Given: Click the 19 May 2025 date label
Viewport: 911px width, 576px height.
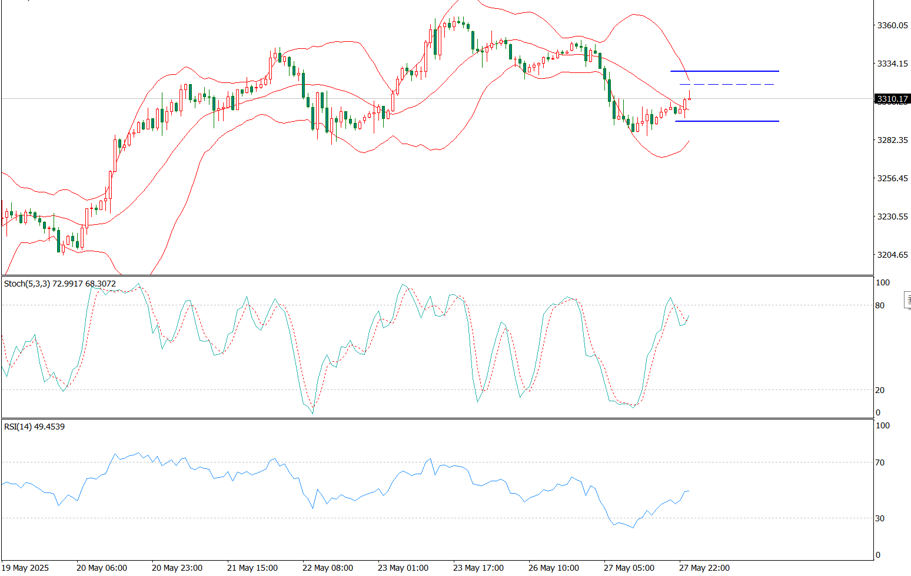Looking at the screenshot, I should point(26,568).
